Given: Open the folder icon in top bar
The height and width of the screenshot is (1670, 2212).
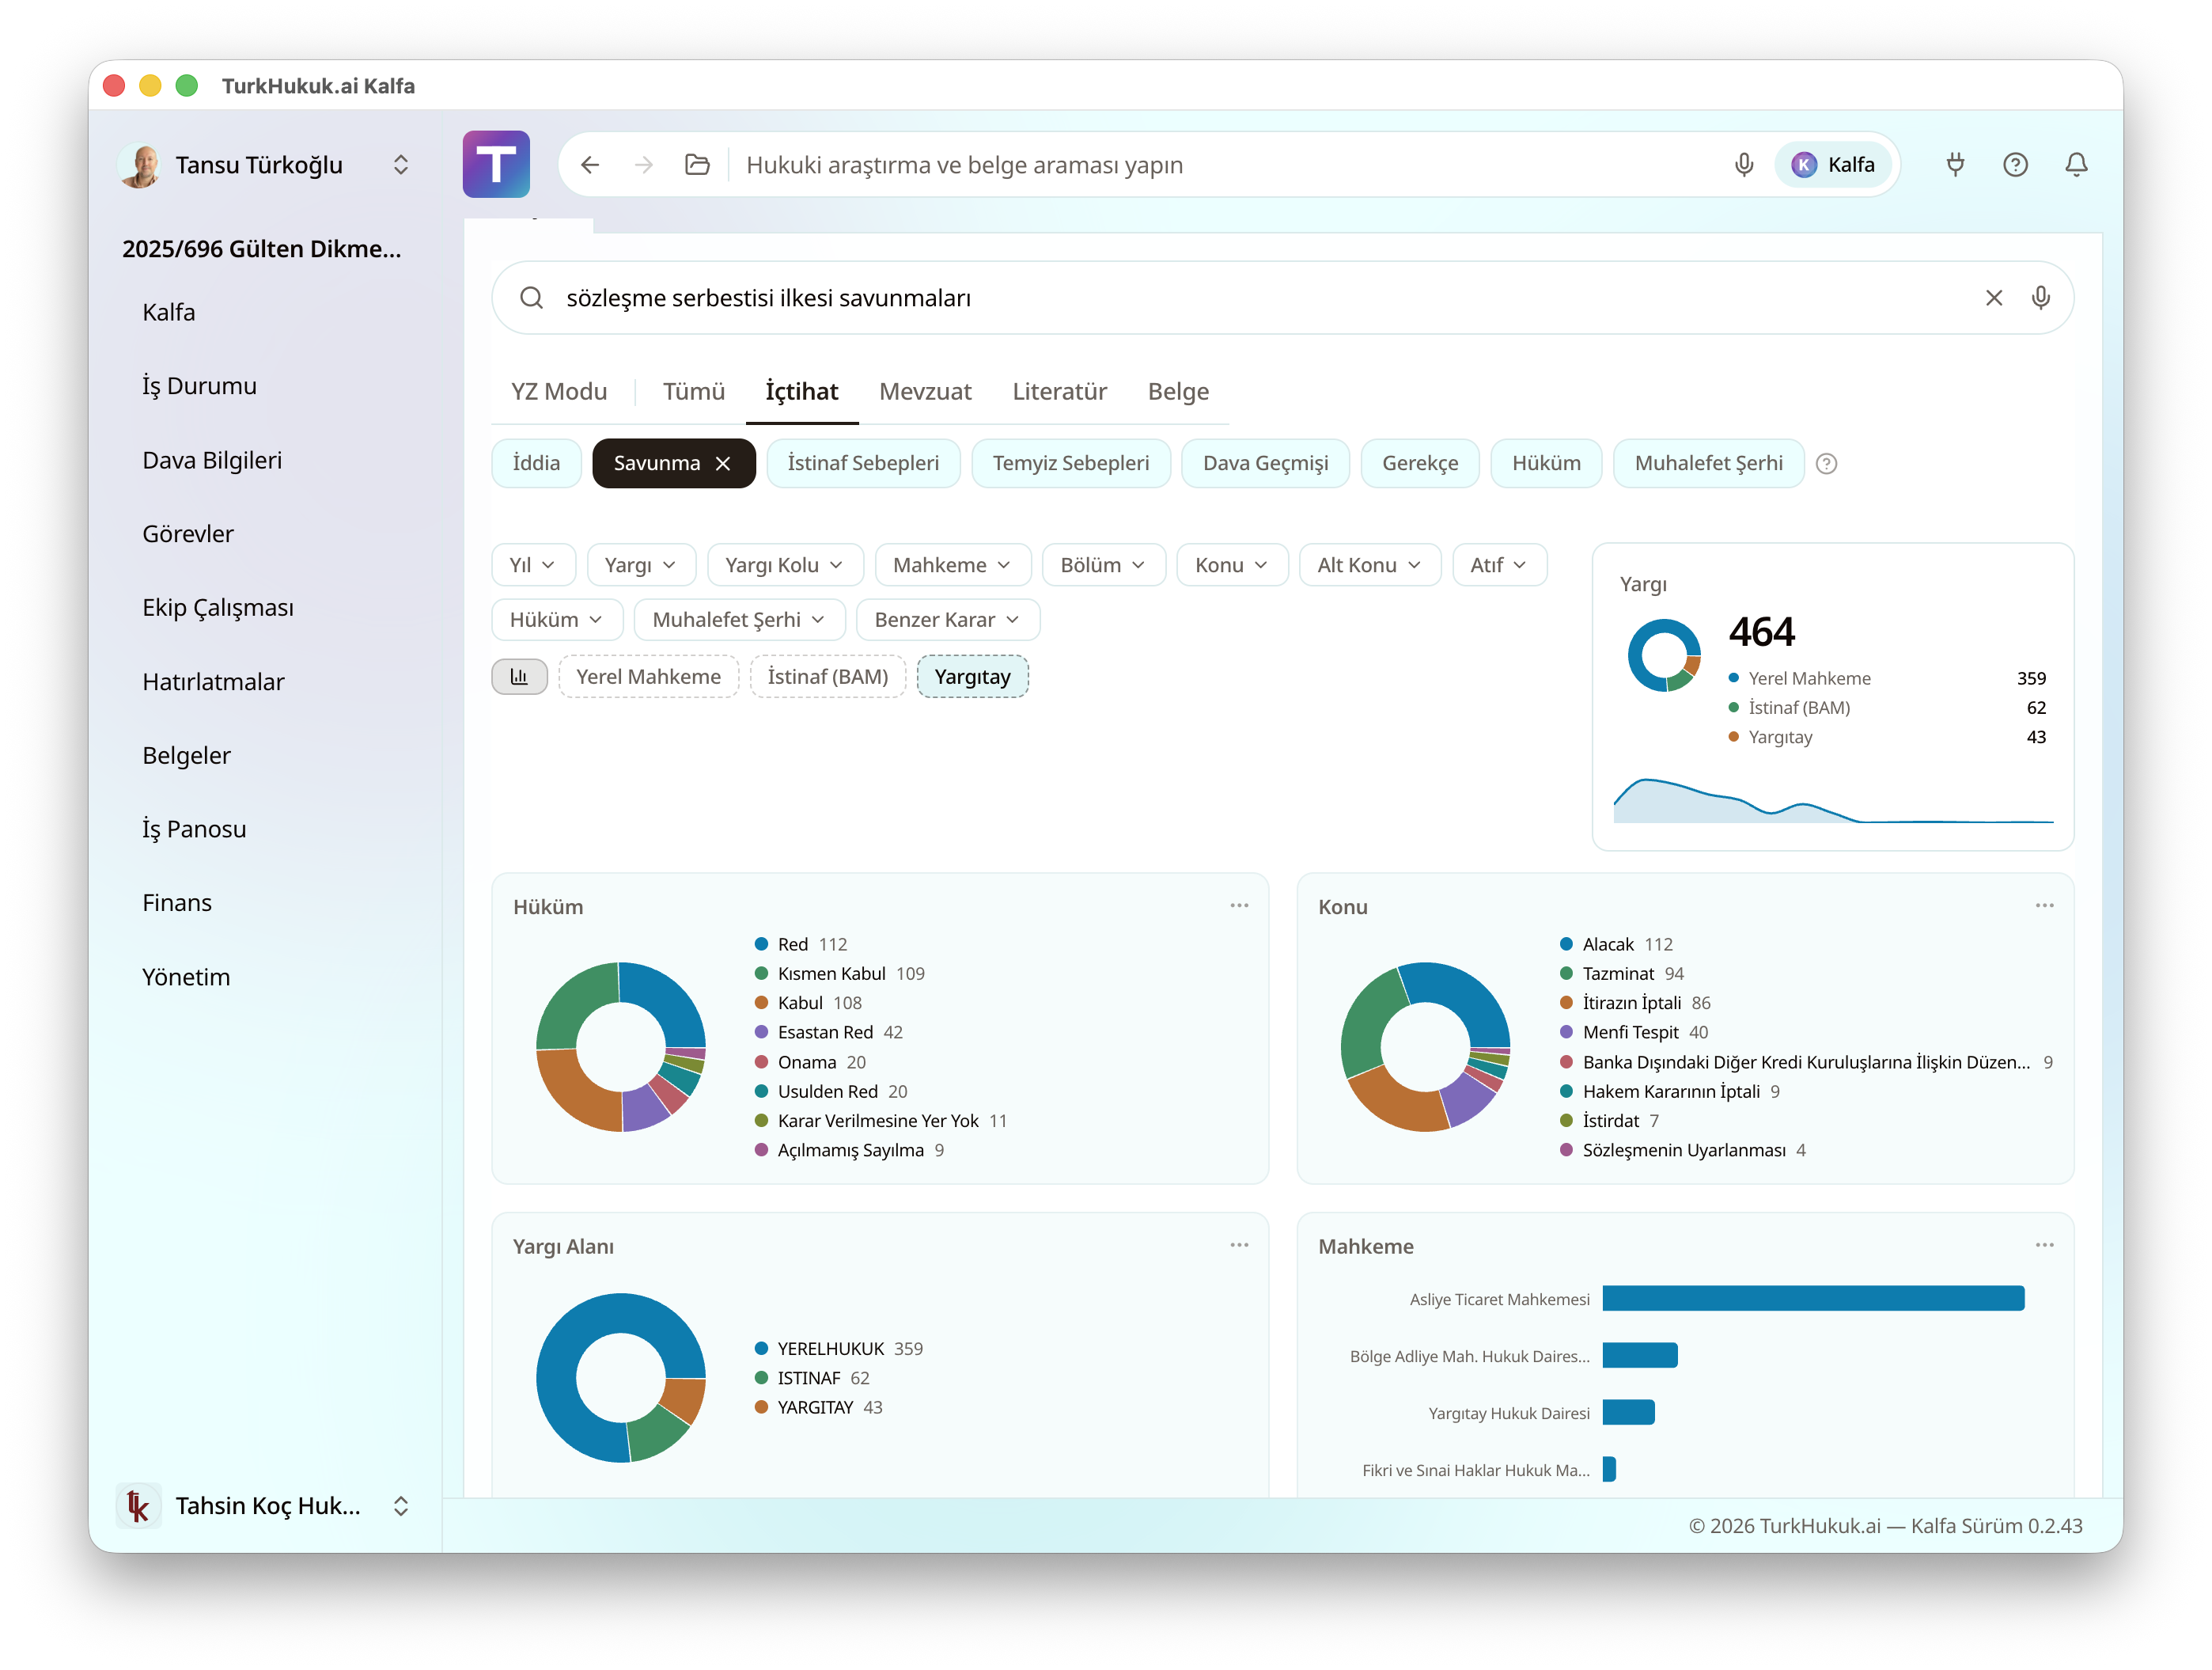Looking at the screenshot, I should pyautogui.click(x=697, y=165).
